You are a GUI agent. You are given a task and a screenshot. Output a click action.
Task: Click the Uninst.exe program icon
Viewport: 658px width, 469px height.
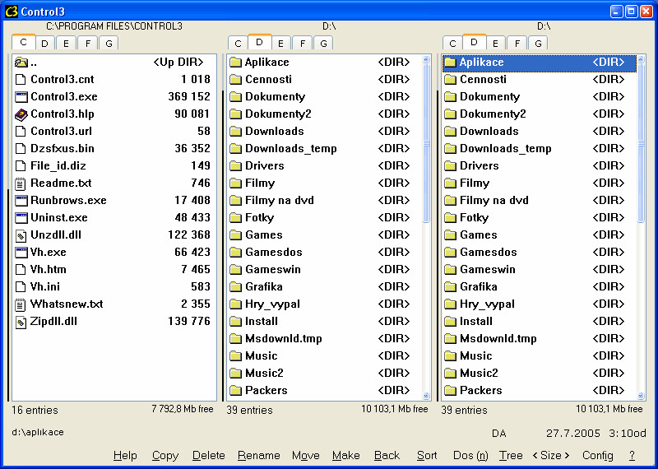point(21,218)
